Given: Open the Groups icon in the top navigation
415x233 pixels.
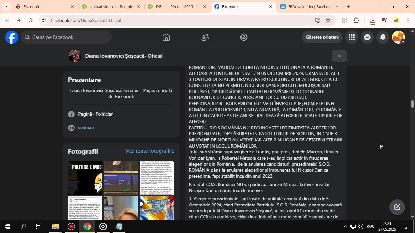Looking at the screenshot, I should click(244, 37).
